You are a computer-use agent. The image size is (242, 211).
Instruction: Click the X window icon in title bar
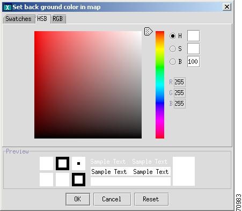click(7, 7)
